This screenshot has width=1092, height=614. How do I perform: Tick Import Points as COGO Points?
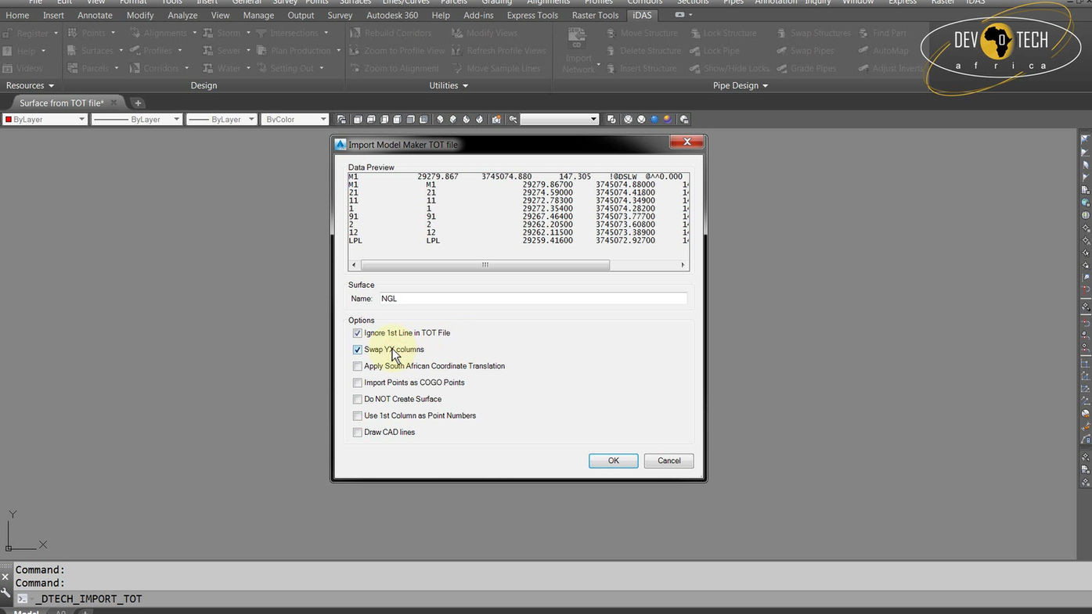358,382
